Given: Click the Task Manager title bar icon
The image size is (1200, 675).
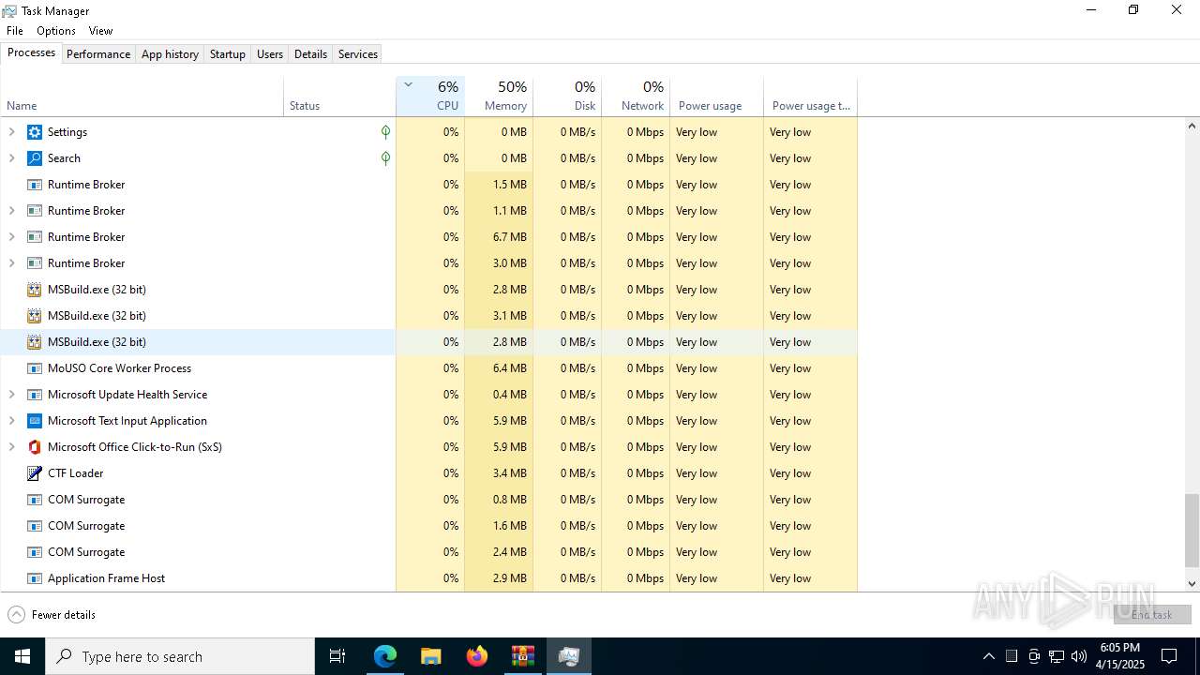Looking at the screenshot, I should pyautogui.click(x=9, y=10).
